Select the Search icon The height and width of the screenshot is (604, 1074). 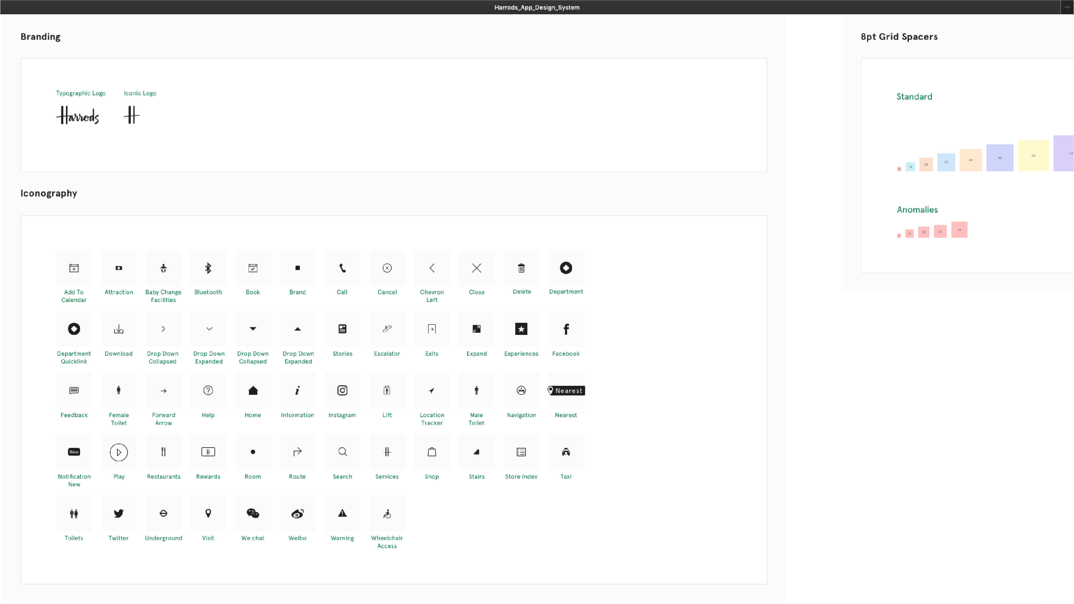(342, 452)
